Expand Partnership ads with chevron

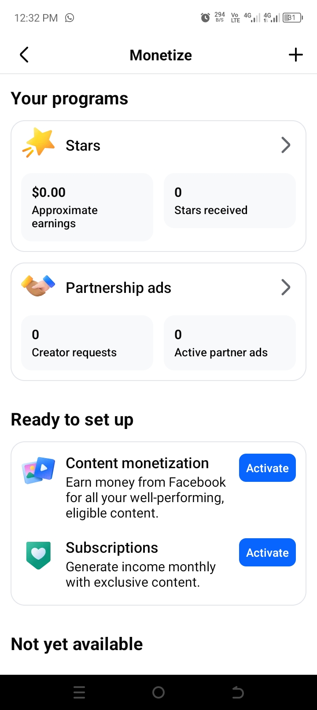(286, 287)
